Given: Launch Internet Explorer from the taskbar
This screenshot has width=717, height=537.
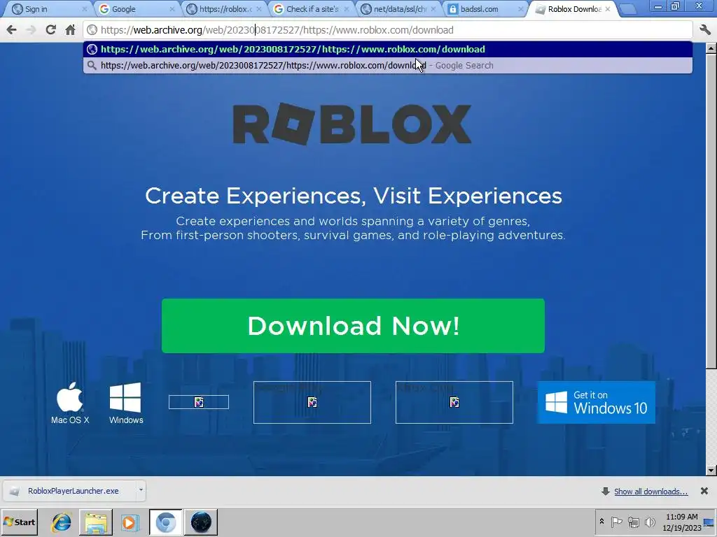Looking at the screenshot, I should click(62, 522).
